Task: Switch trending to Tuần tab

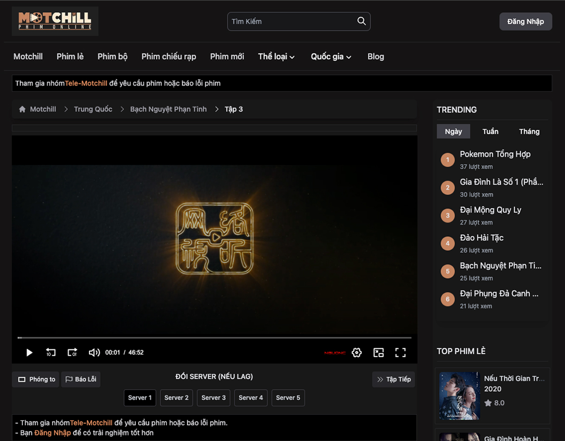Action: 490,131
